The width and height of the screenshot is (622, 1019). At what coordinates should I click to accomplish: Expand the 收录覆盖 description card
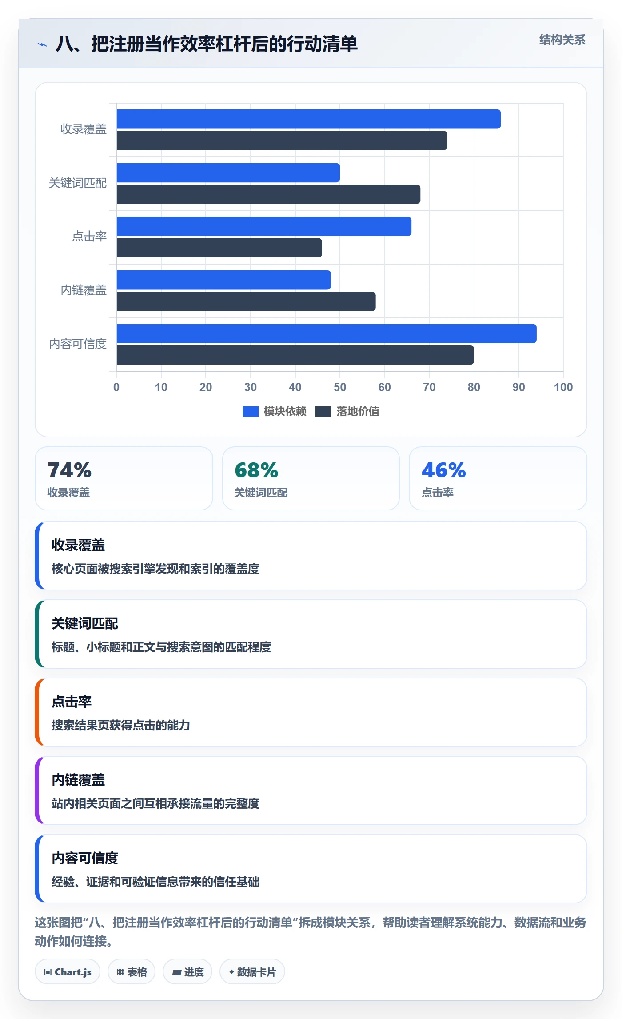tap(311, 556)
